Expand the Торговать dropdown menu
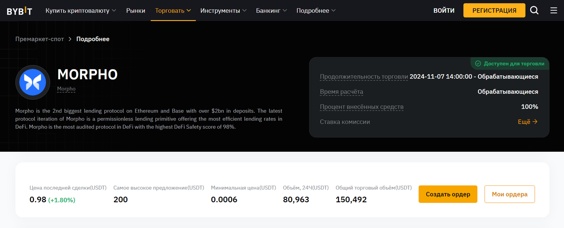Screen dimensions: 564x228 pos(173,10)
